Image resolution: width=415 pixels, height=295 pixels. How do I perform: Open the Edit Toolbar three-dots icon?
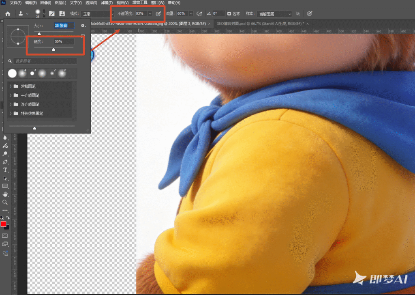coord(5,211)
